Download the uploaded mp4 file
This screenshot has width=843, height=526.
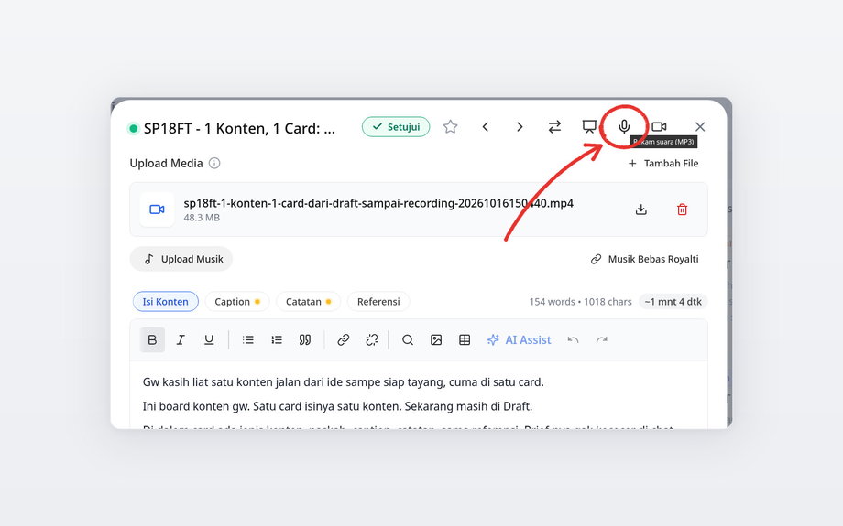coord(640,209)
